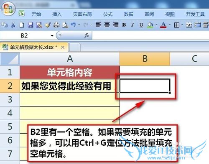209x164 pixels.
Task: Click the Borders grid icon
Action: coord(177,25)
